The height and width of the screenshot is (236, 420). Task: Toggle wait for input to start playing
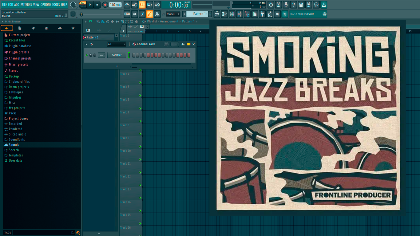pyautogui.click(x=135, y=5)
